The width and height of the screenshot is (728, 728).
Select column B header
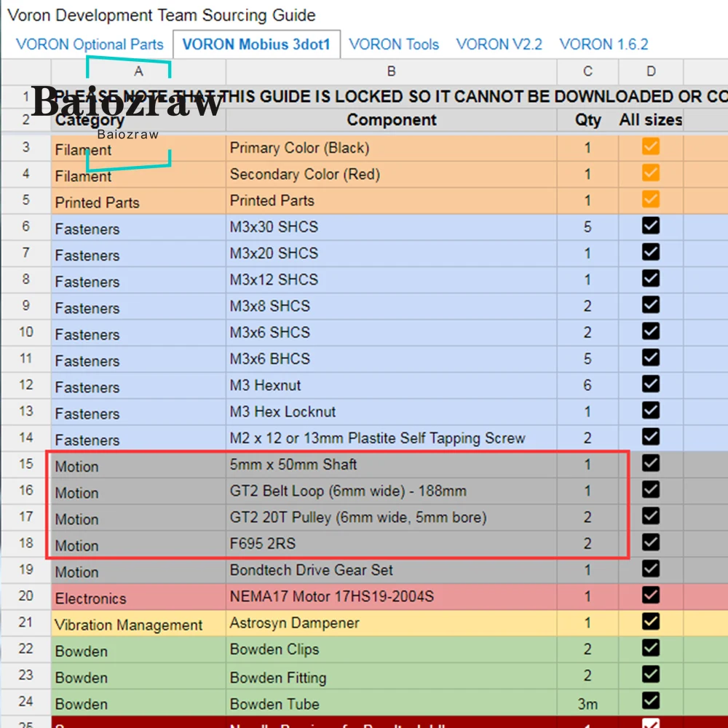coord(392,71)
